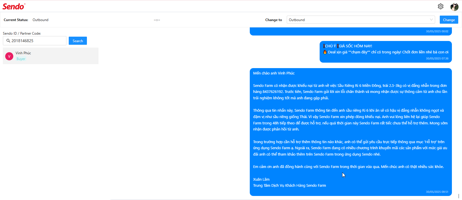Click the line starting Em cảm ơn anh
The width and height of the screenshot is (462, 200).
pos(349,167)
